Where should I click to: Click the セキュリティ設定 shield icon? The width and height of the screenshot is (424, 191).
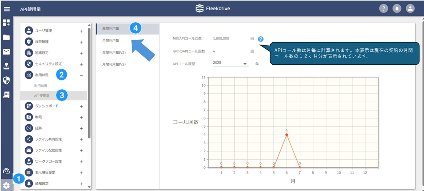coord(29,64)
